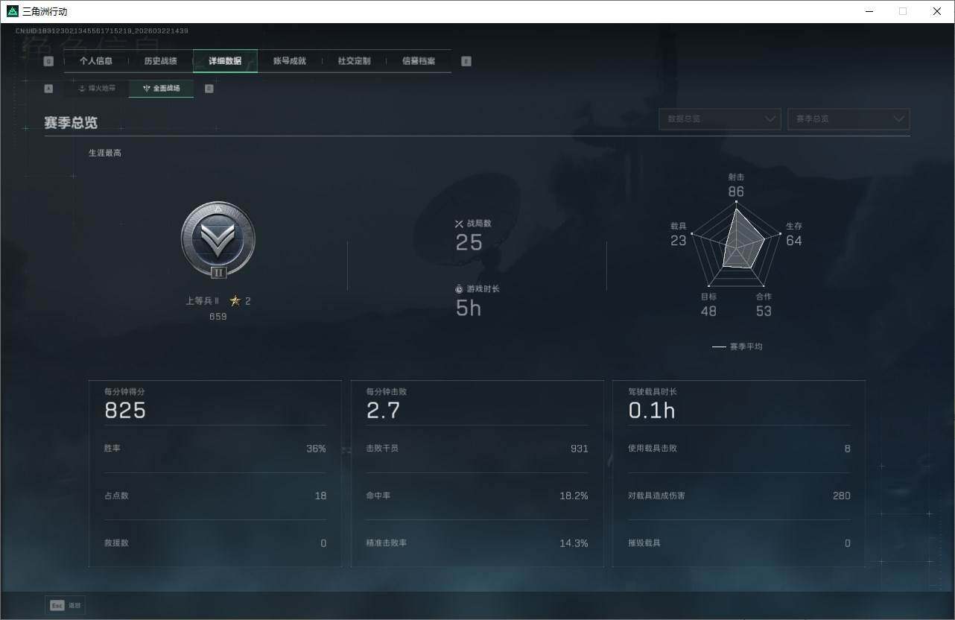Viewport: 955px width, 620px height.
Task: Click the 上等兵 II rank badge
Action: [x=218, y=241]
